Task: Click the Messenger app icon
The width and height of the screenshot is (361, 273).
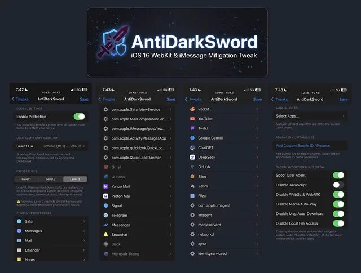Action: click(x=105, y=225)
